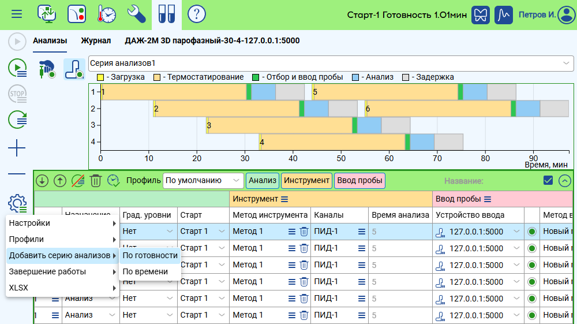577x324 pixels.
Task: Toggle the green status indicator in first row
Action: tap(531, 232)
